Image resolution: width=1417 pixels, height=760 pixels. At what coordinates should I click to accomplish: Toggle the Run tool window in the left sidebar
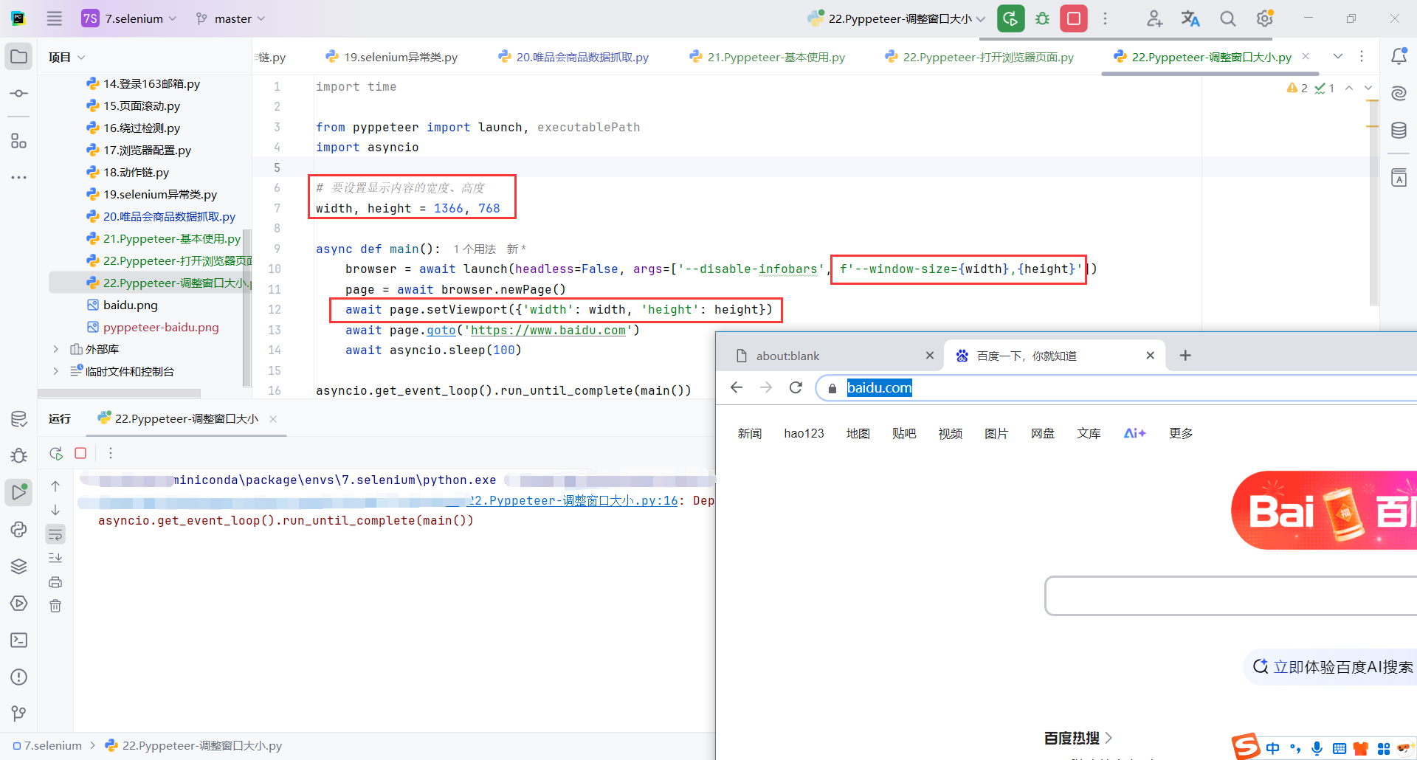point(19,492)
